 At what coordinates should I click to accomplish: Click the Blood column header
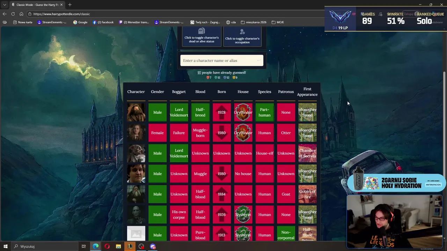[x=200, y=92]
